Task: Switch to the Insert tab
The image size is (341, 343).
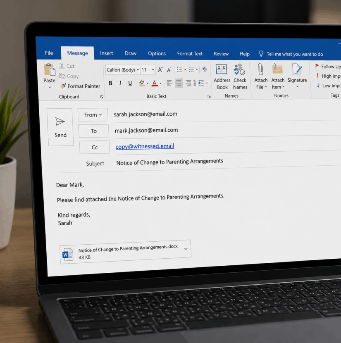Action: click(106, 53)
